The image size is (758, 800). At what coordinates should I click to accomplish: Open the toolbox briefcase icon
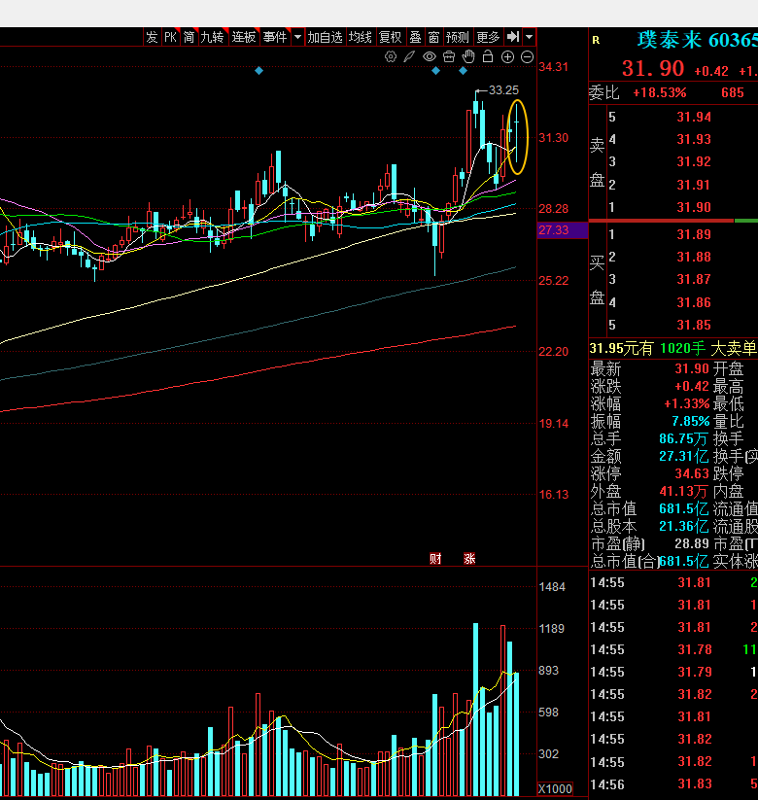[x=449, y=56]
